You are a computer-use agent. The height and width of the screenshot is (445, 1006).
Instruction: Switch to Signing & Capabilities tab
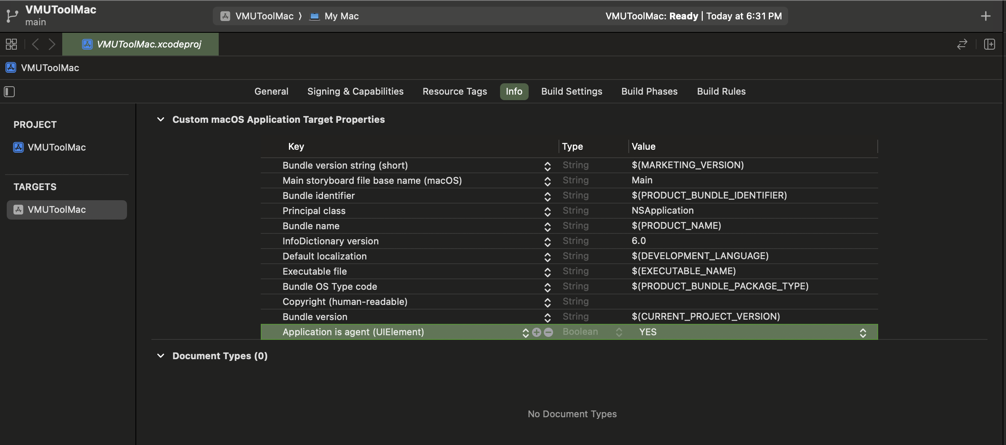[355, 91]
